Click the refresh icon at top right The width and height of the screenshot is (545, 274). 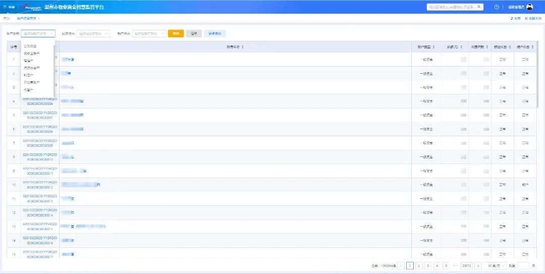click(x=512, y=18)
